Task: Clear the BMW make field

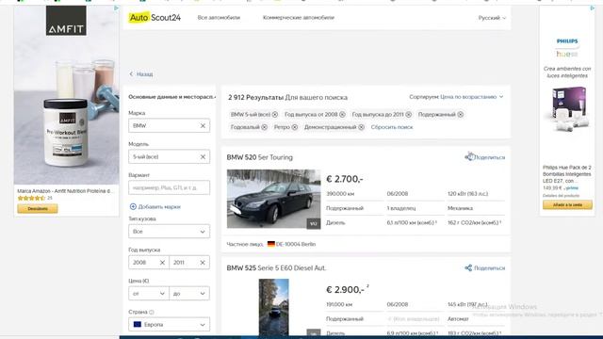Action: (x=203, y=125)
